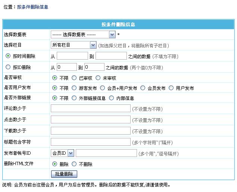Select 不删除 for HTML files
This screenshot has width=237, height=192.
(74, 164)
